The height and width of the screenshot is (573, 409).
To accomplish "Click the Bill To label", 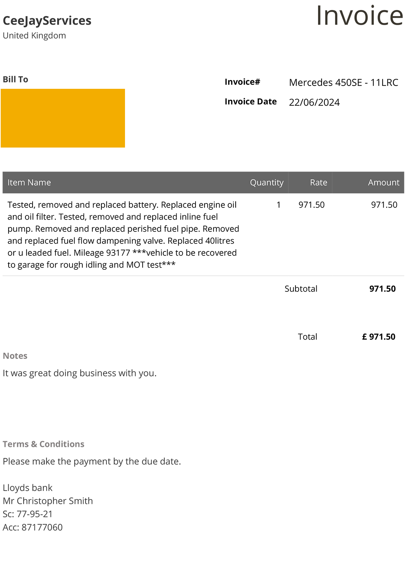I will click(15, 79).
